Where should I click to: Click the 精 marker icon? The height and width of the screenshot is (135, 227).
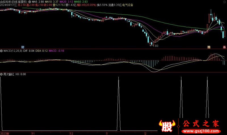209,47
